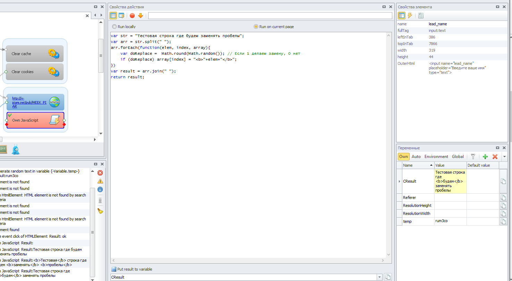512x281 pixels.
Task: Click the canvas vertical scrollbar thumb
Action: [101, 56]
